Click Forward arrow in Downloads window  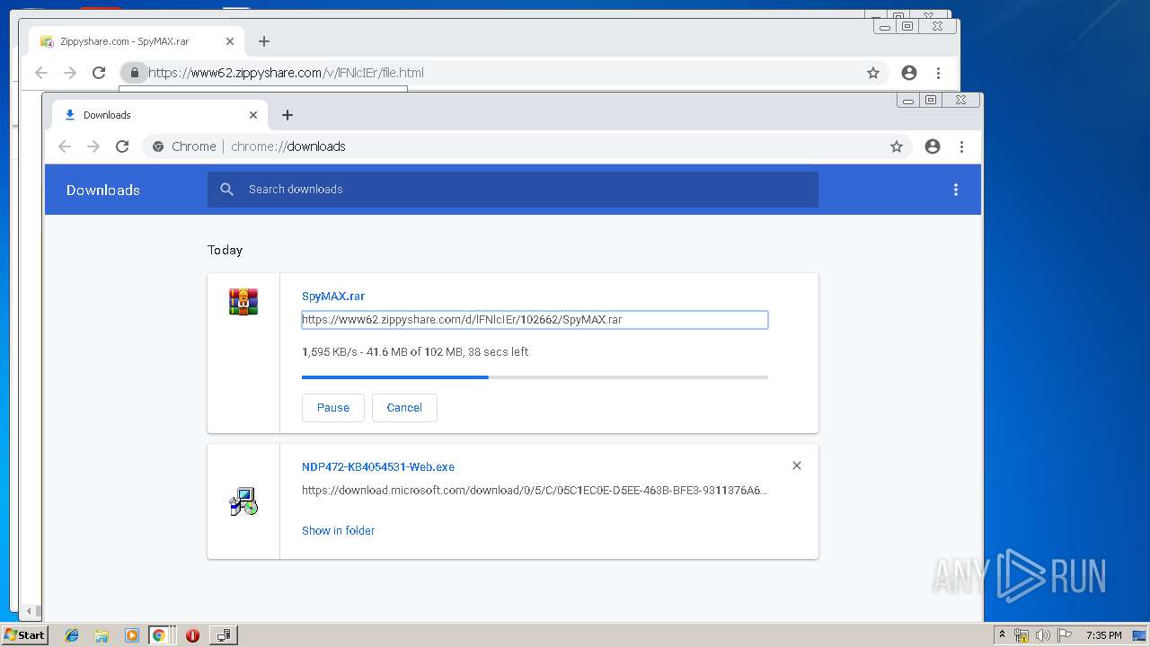(x=93, y=146)
